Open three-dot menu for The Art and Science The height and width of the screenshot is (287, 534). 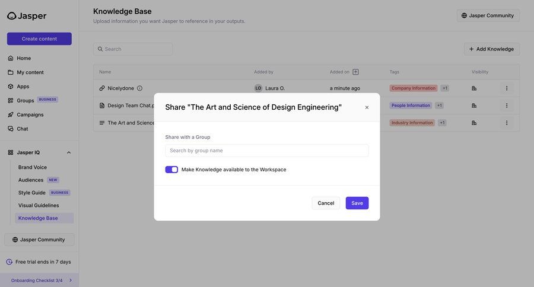(507, 123)
